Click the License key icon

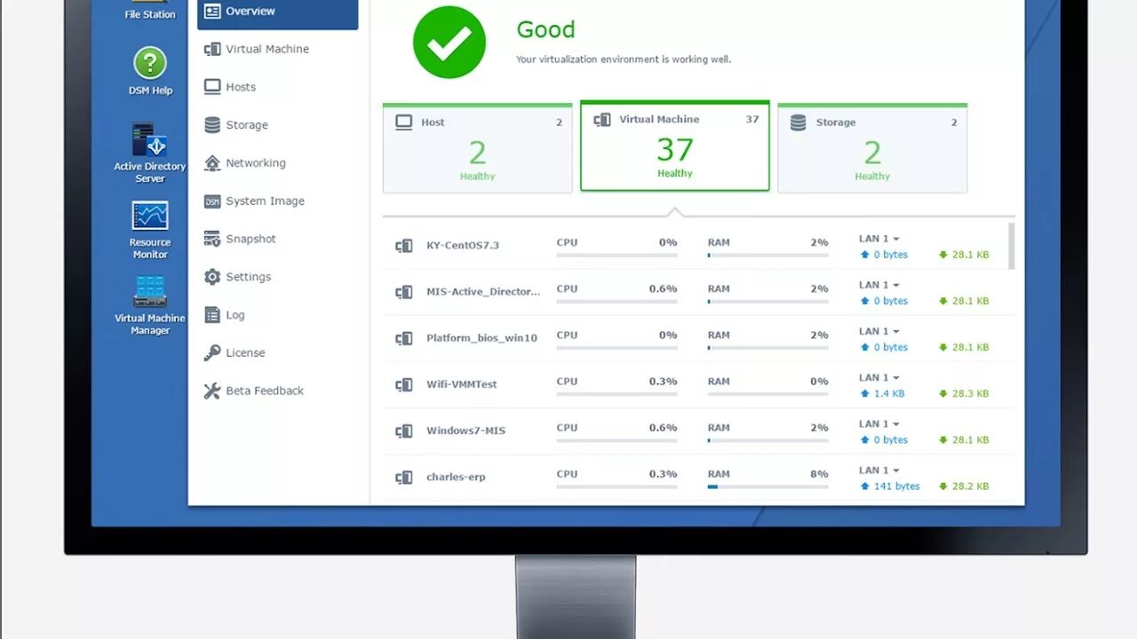pyautogui.click(x=212, y=352)
